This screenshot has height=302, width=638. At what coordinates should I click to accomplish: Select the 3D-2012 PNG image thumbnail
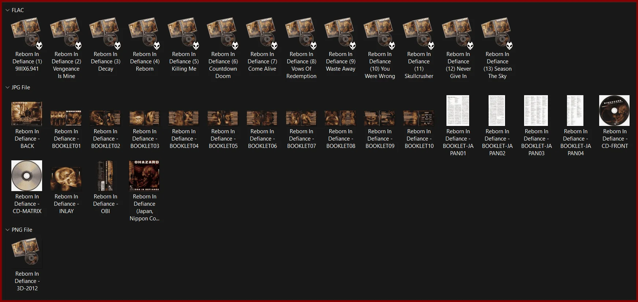pyautogui.click(x=27, y=253)
